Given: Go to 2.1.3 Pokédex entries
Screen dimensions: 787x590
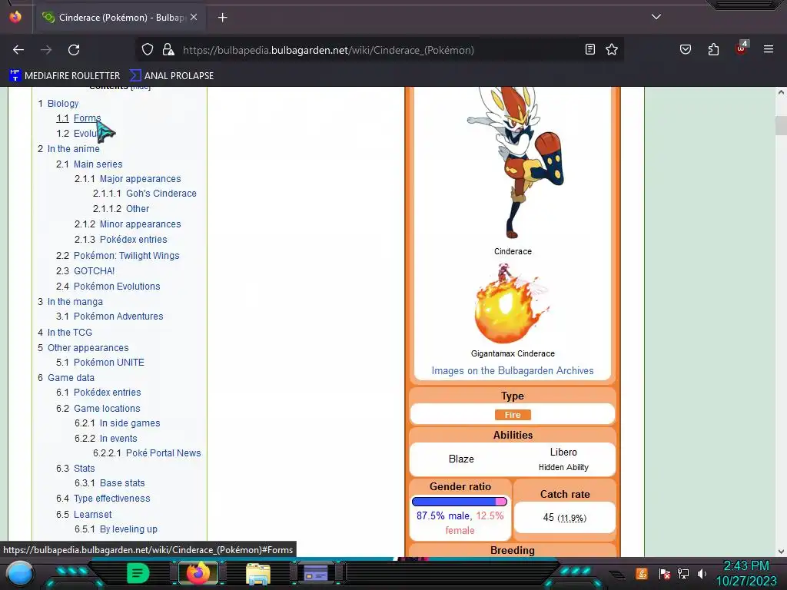Looking at the screenshot, I should (x=133, y=240).
